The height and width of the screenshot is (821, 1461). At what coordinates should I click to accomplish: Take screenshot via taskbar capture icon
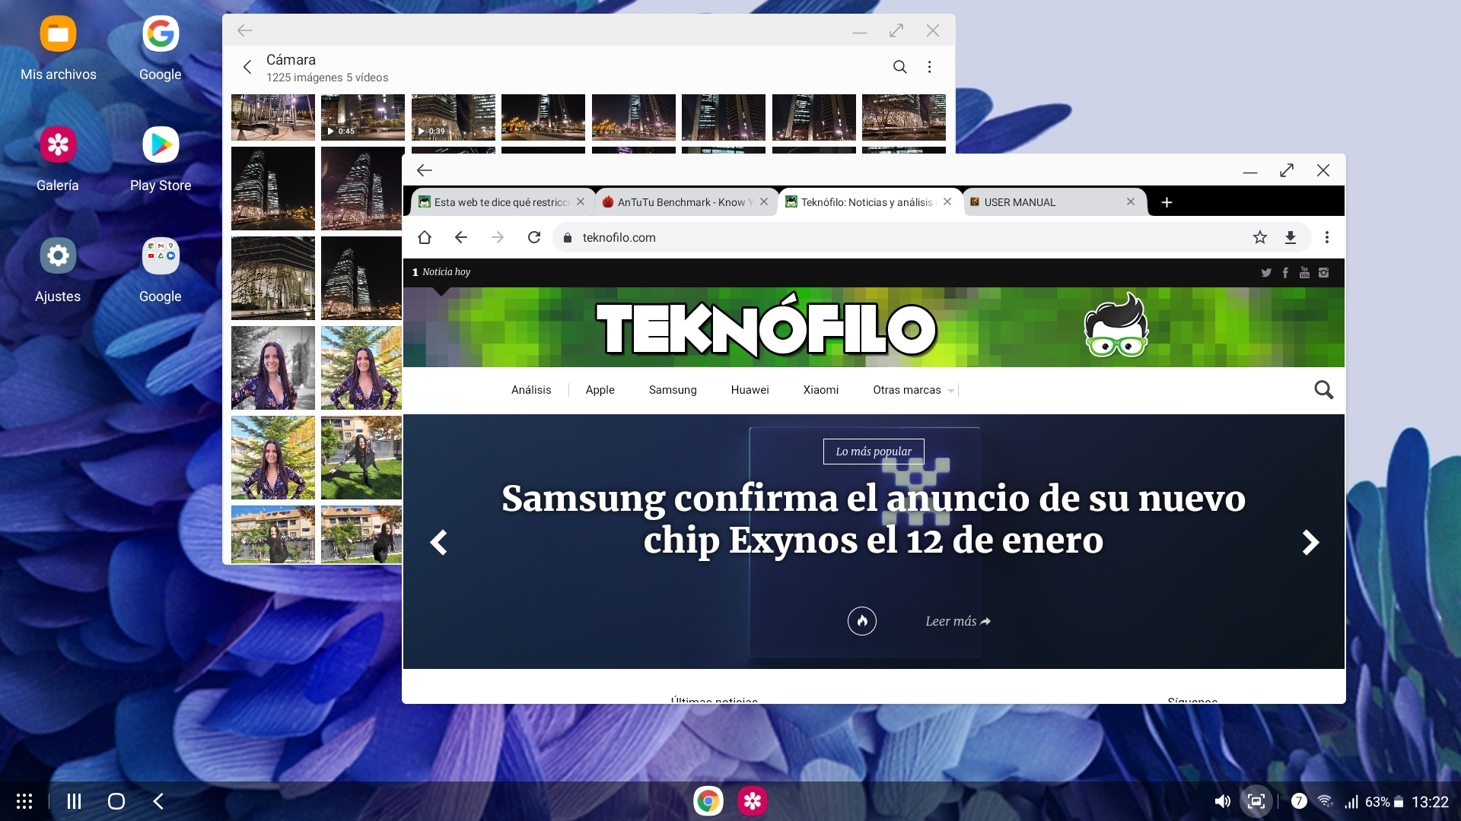(x=1256, y=801)
